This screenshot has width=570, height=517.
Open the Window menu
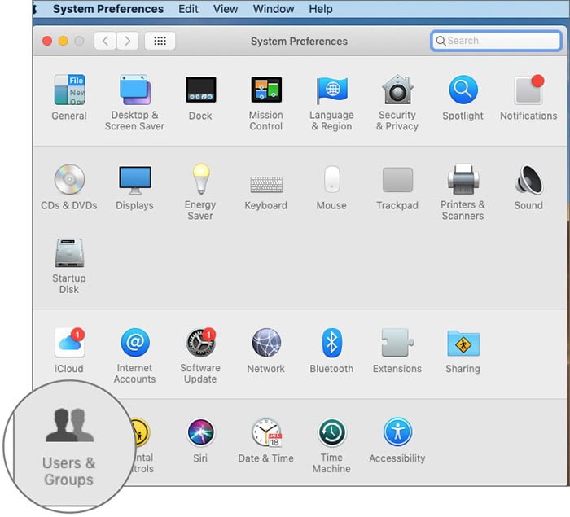(274, 9)
